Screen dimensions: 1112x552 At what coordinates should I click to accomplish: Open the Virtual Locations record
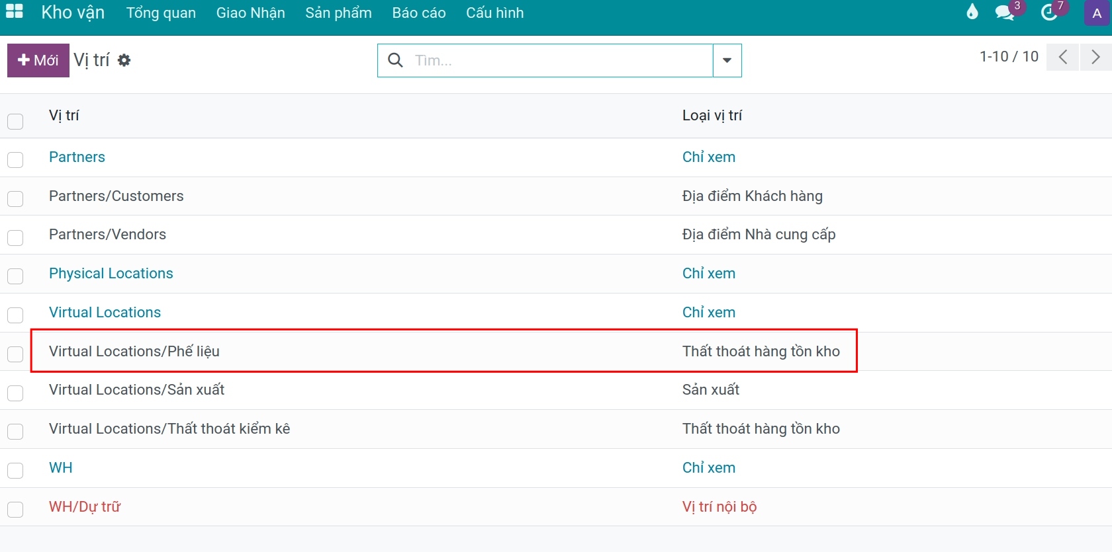(105, 312)
